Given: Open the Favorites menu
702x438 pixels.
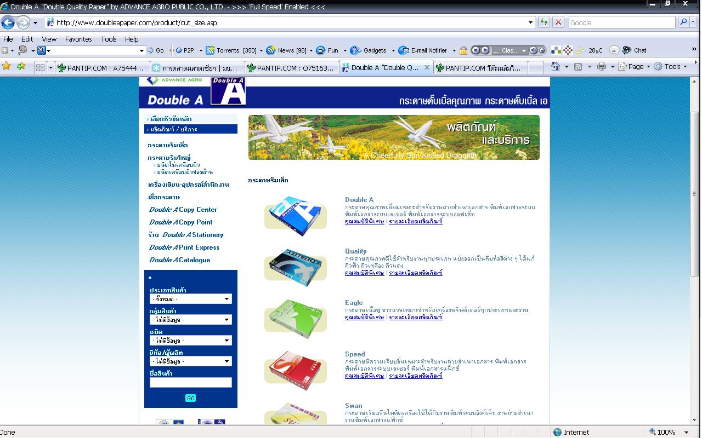Looking at the screenshot, I should pos(78,39).
